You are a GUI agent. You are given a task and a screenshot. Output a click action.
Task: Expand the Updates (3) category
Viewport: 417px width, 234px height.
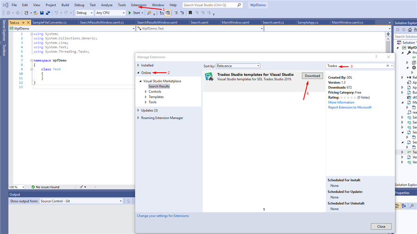[x=138, y=110]
